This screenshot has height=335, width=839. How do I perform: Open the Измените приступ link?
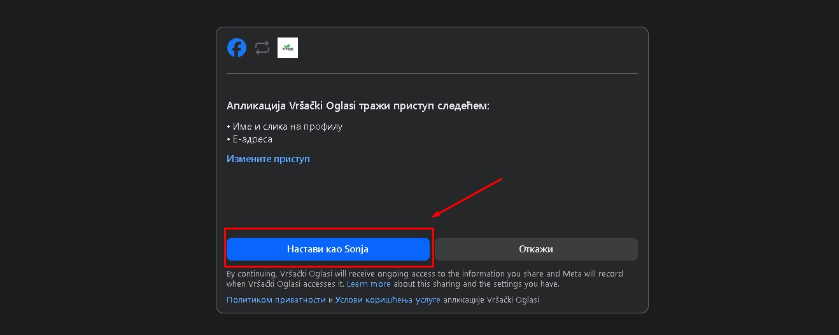268,158
